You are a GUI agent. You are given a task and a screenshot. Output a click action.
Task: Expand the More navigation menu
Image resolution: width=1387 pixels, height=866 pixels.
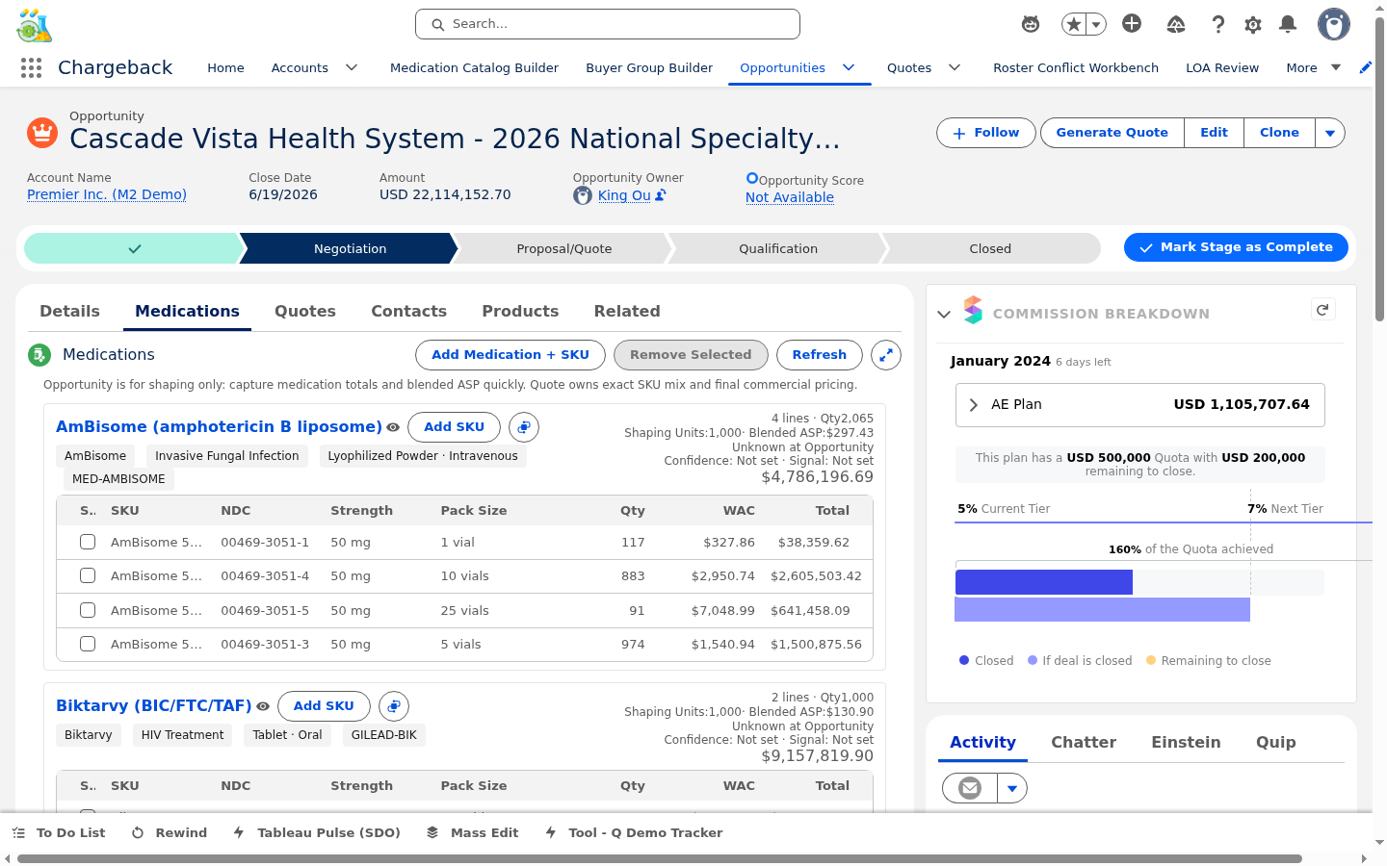tap(1314, 67)
